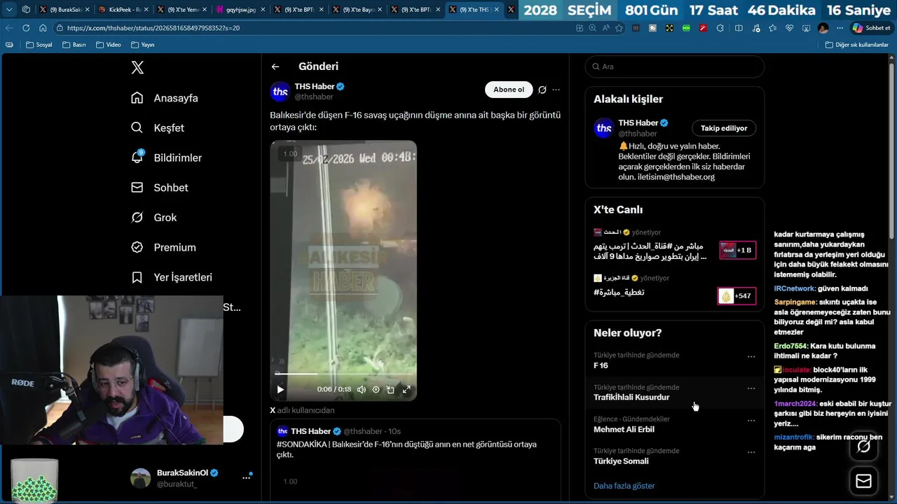This screenshot has height=504, width=897.
Task: Click Daha fazla göster link
Action: 624,486
